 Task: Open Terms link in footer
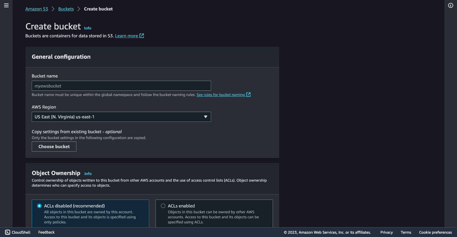[406, 232]
